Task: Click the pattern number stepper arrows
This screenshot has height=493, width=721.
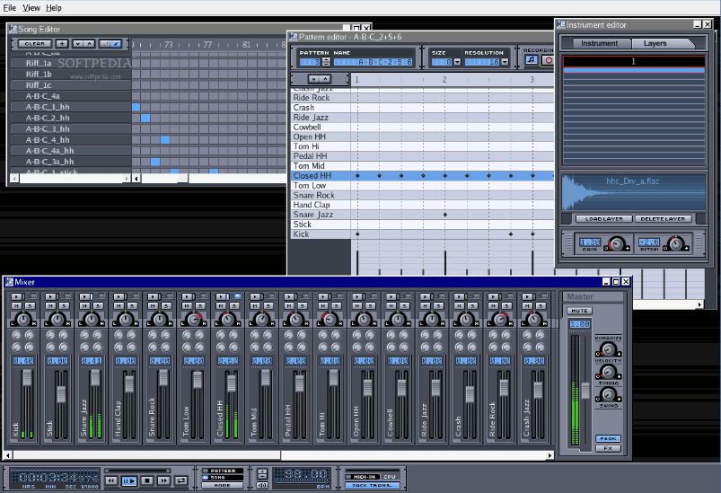Action: (326, 62)
